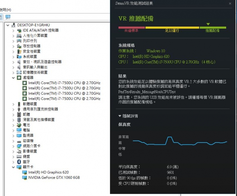The width and height of the screenshot is (237, 196).
Task: Click the 平均保真度 value 6.9 (高)
Action: [173, 167]
